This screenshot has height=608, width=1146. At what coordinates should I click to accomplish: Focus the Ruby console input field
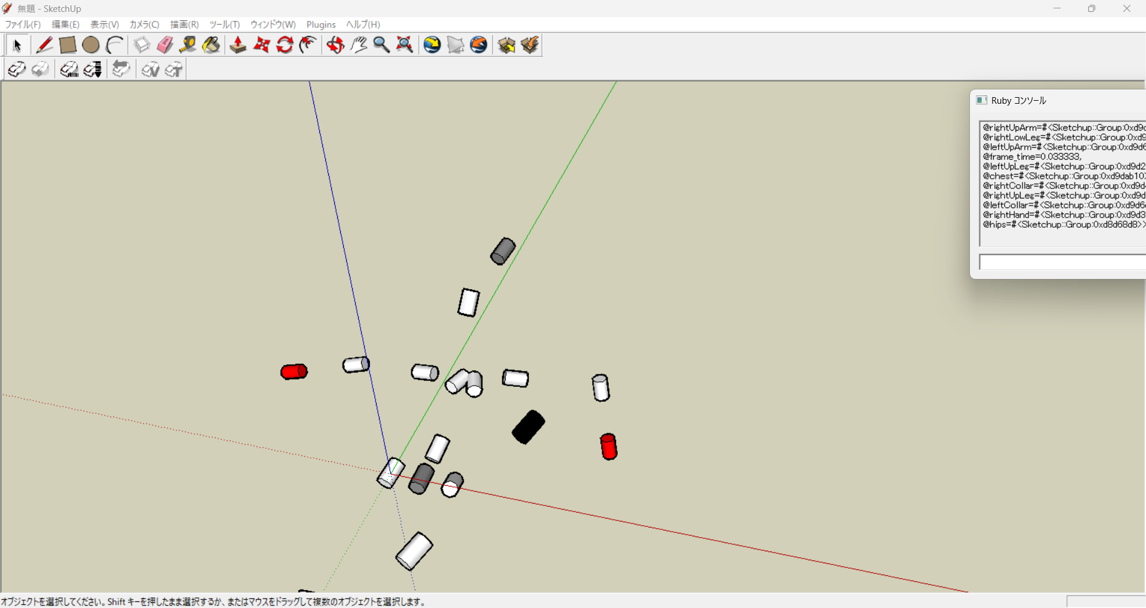coord(1062,262)
